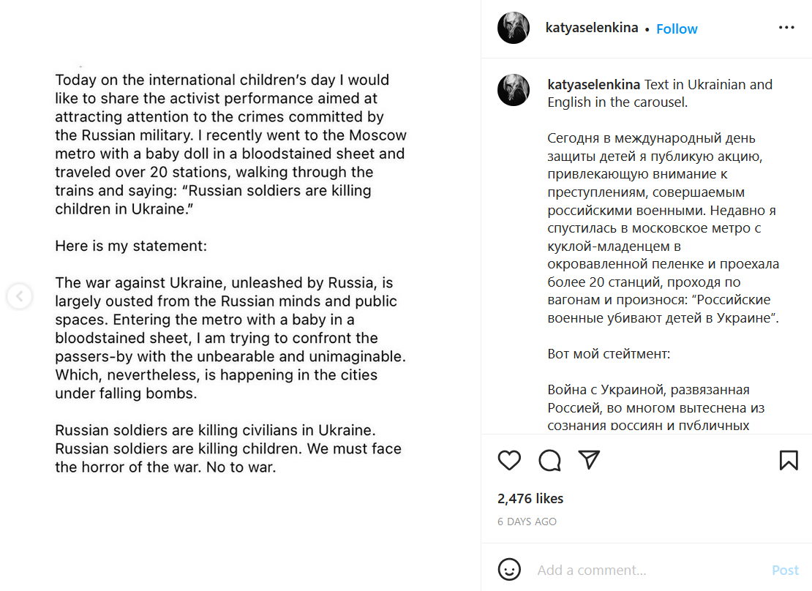Open comments via the speech bubble icon
Image resolution: width=812 pixels, height=591 pixels.
tap(549, 460)
